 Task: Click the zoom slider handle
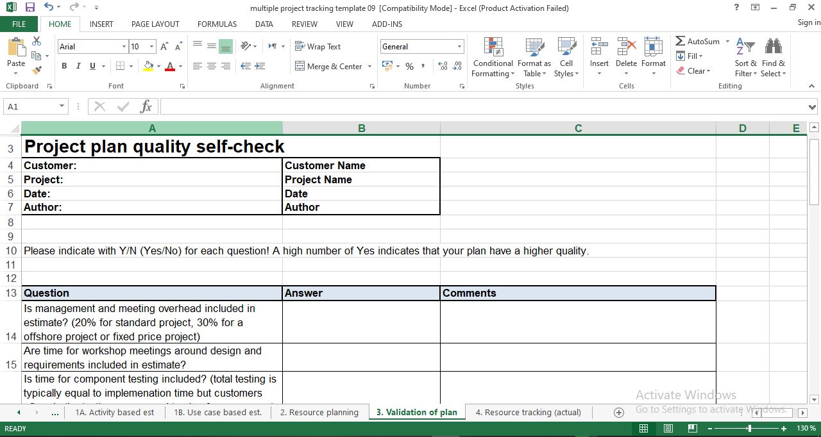click(749, 428)
